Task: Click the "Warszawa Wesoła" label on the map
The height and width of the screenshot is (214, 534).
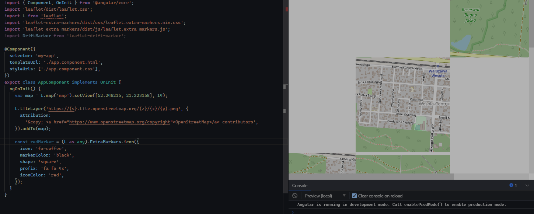Action: click(x=439, y=73)
